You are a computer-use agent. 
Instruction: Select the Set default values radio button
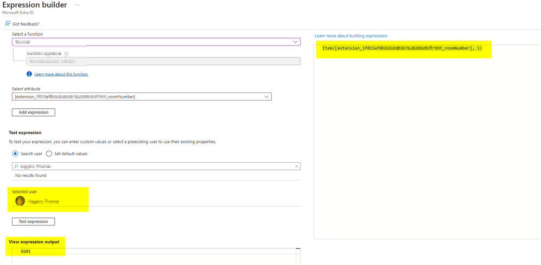49,154
